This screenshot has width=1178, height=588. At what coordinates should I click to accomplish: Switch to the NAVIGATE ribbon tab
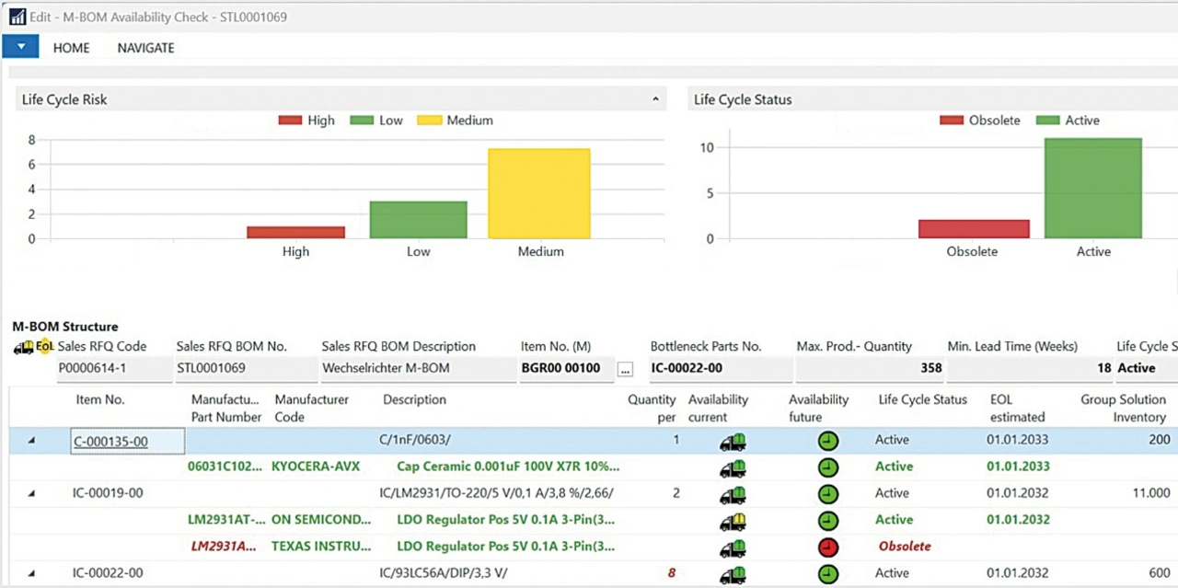tap(145, 48)
